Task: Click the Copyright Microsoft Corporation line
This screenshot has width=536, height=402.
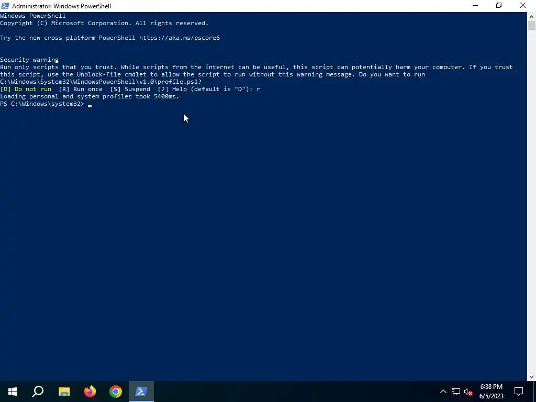Action: [x=104, y=23]
